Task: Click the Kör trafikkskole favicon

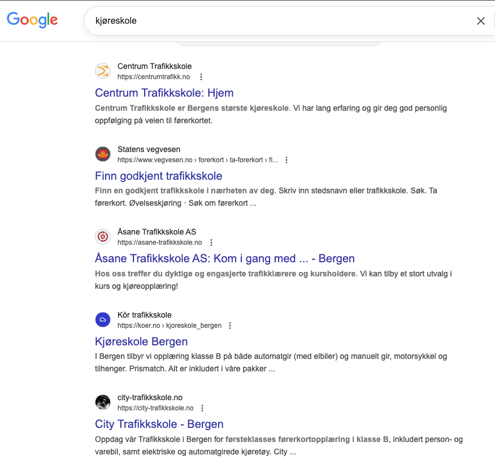Action: tap(103, 320)
